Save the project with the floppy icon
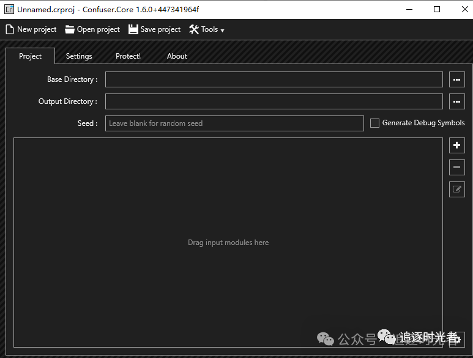 click(133, 29)
